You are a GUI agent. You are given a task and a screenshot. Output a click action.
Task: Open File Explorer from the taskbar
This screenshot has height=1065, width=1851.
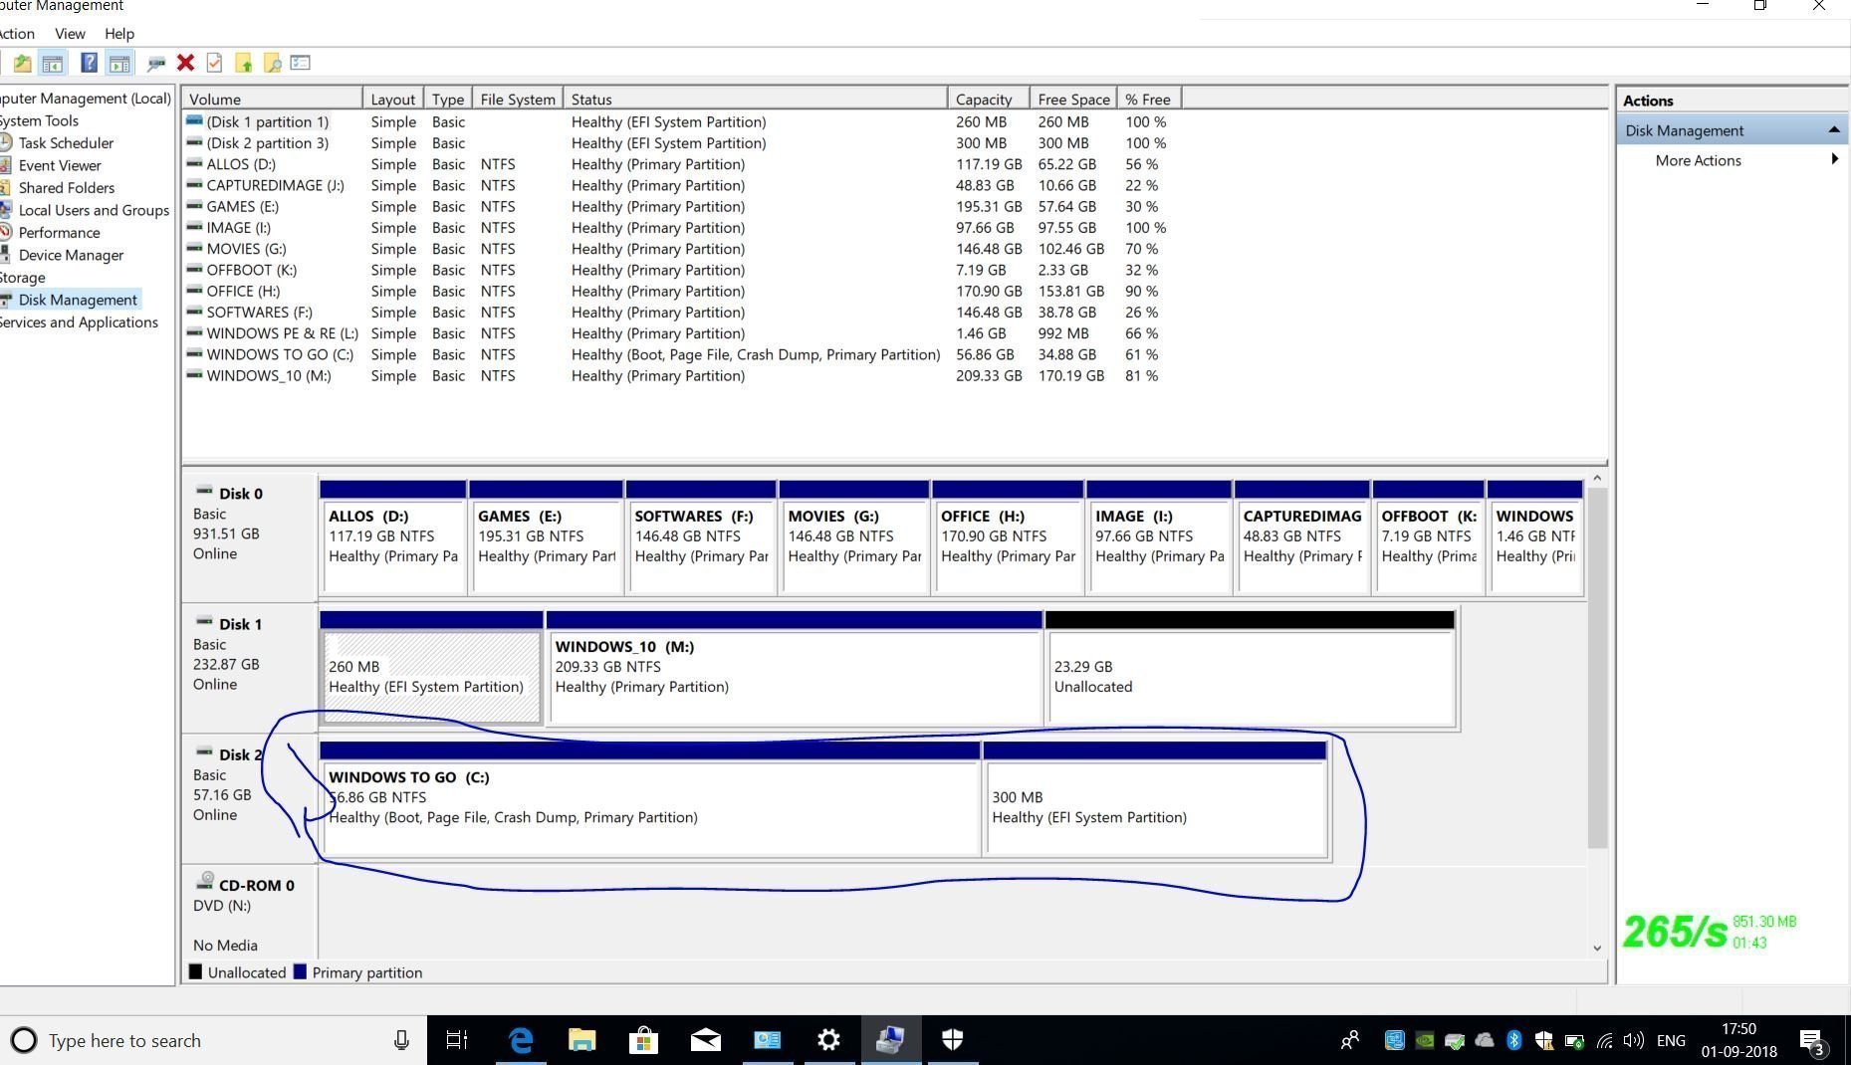click(581, 1040)
